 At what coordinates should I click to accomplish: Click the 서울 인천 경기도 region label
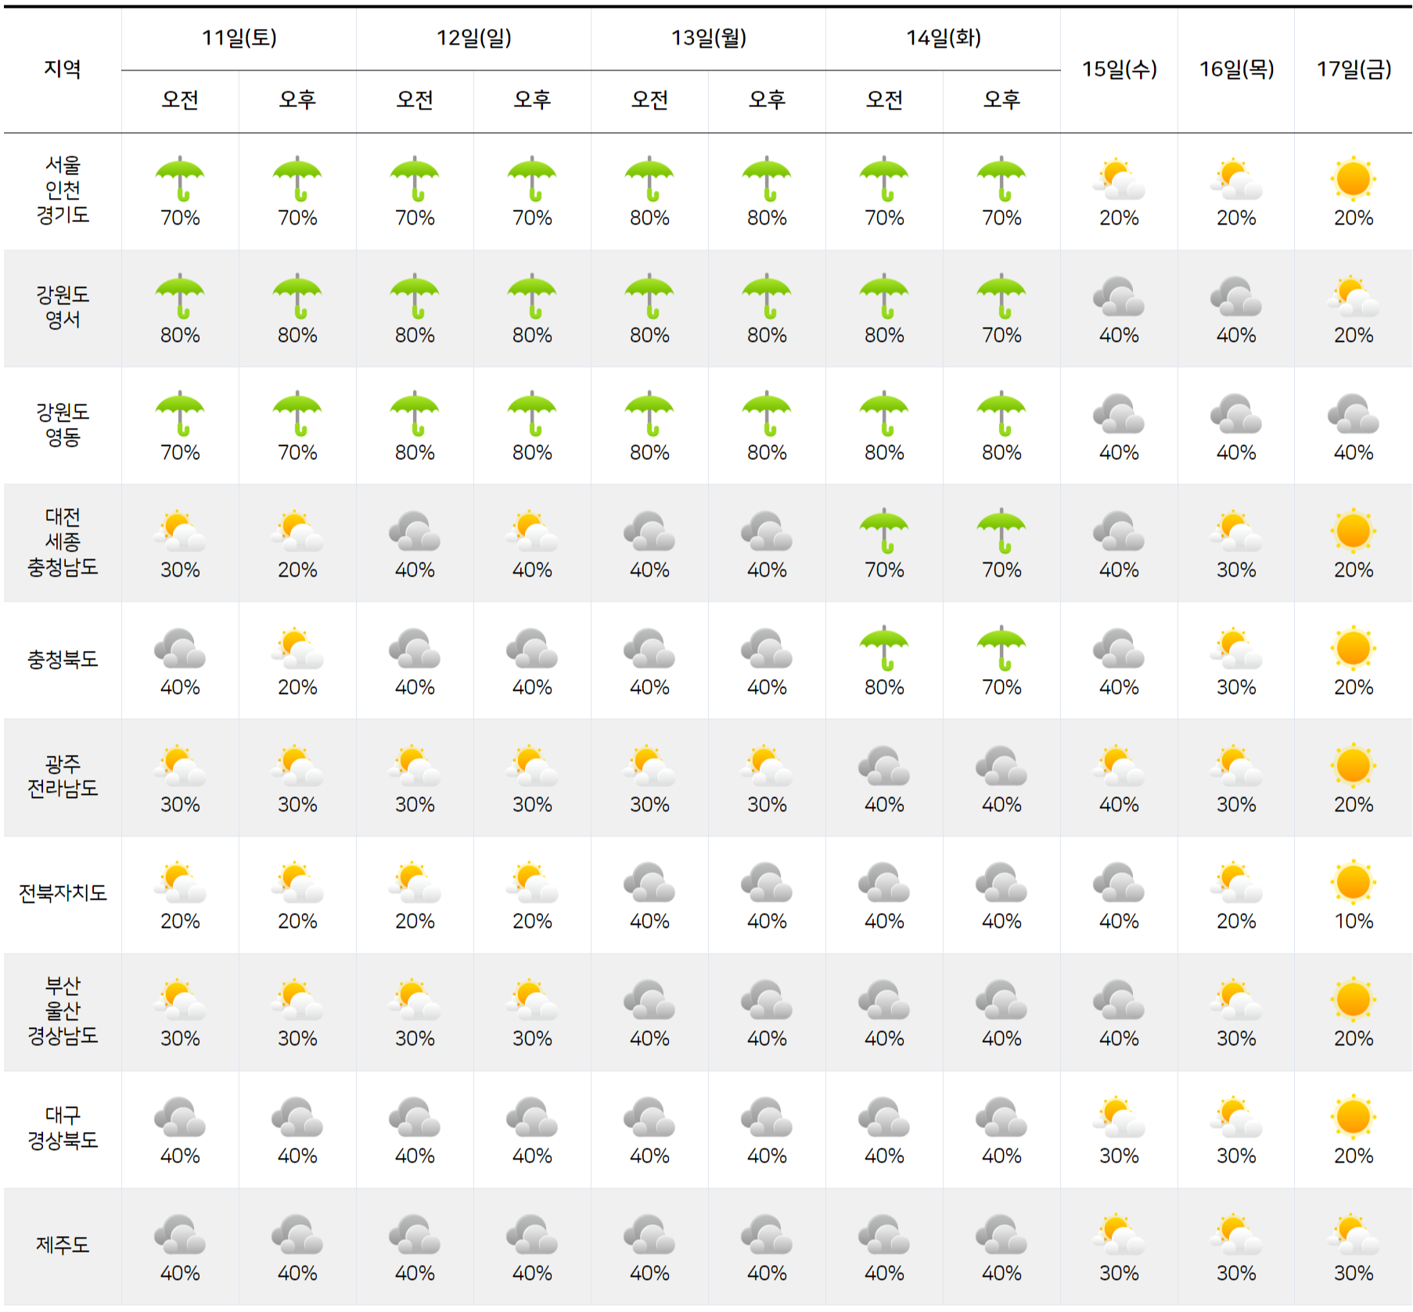(x=63, y=190)
